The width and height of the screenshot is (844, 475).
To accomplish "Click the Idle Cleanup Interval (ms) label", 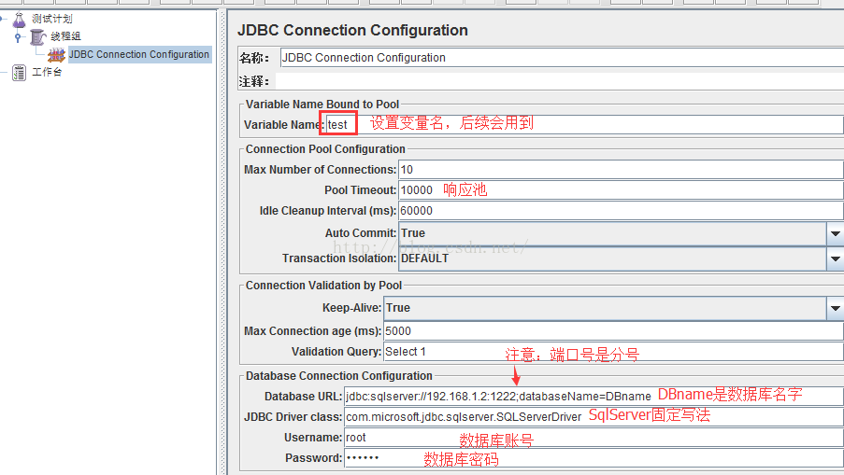I will (x=328, y=211).
